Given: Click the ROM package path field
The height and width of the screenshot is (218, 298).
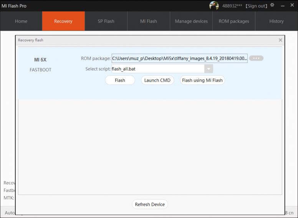Looking at the screenshot, I should (x=180, y=58).
